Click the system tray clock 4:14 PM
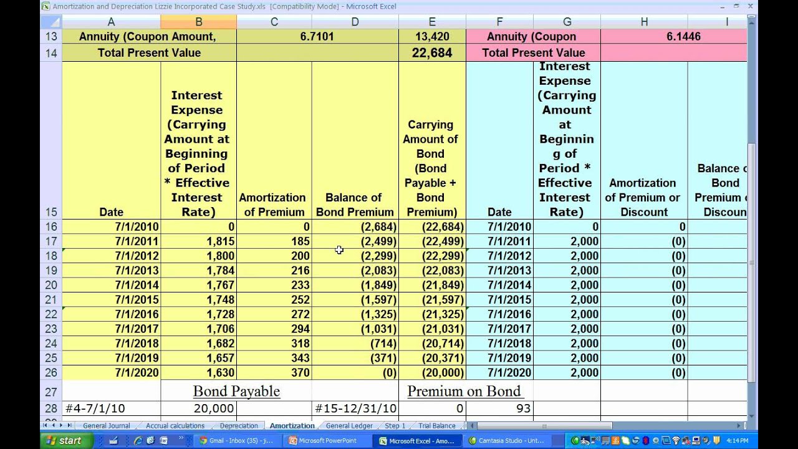 point(738,440)
